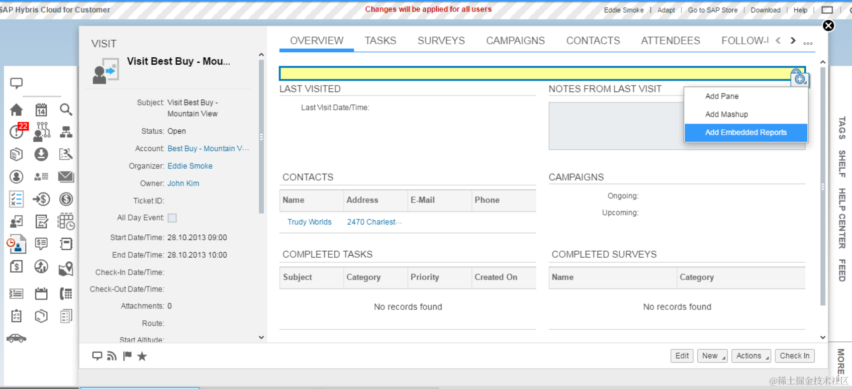Open the map with pin icon

click(x=66, y=269)
